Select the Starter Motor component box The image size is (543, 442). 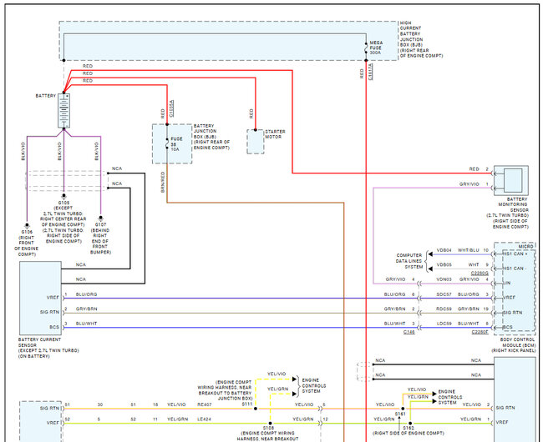[256, 142]
